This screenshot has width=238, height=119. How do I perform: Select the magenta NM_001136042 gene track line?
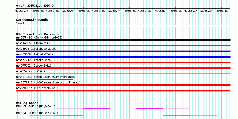coord(123,115)
